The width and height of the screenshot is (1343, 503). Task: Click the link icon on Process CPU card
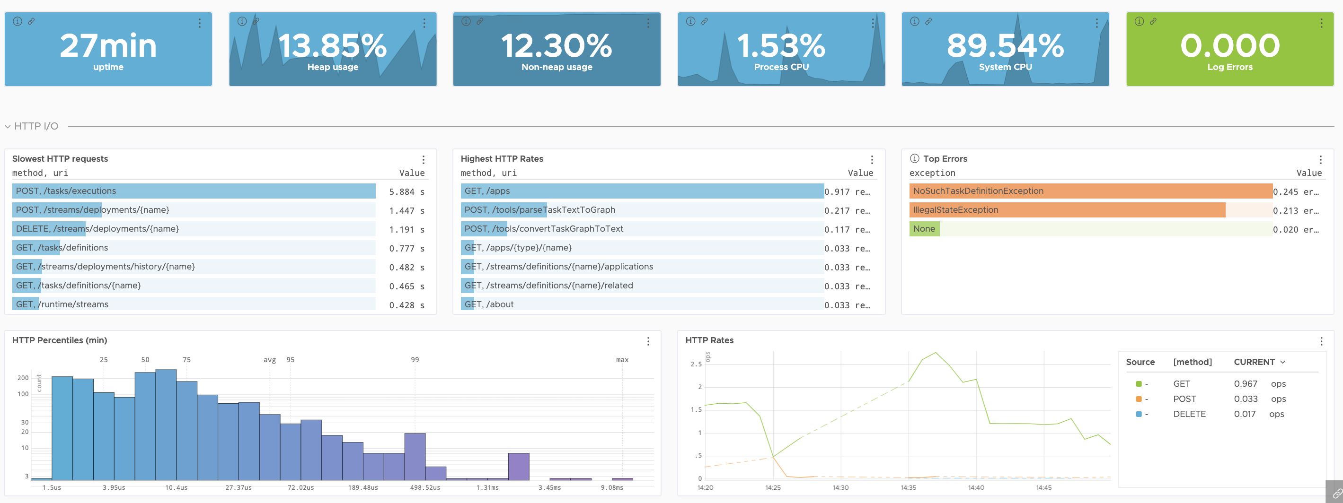[x=704, y=21]
